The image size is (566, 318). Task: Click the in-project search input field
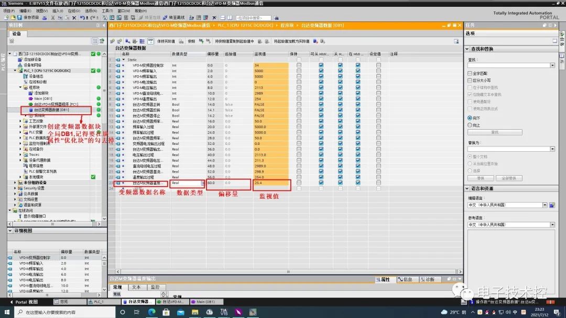pos(254,18)
